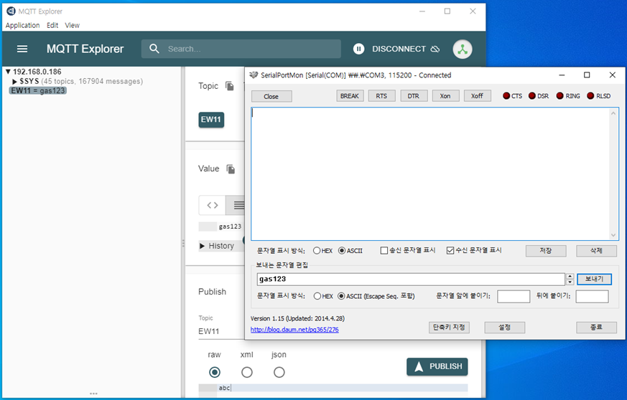Screen dimensions: 627x400
Task: Select the raw payload format radio
Action: point(215,372)
